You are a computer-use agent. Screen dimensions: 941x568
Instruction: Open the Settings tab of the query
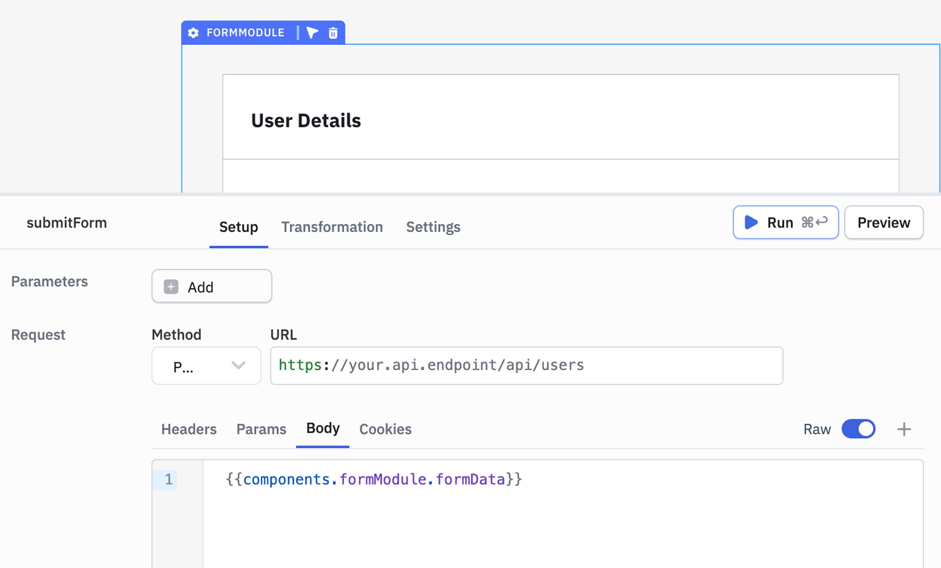[x=433, y=227]
